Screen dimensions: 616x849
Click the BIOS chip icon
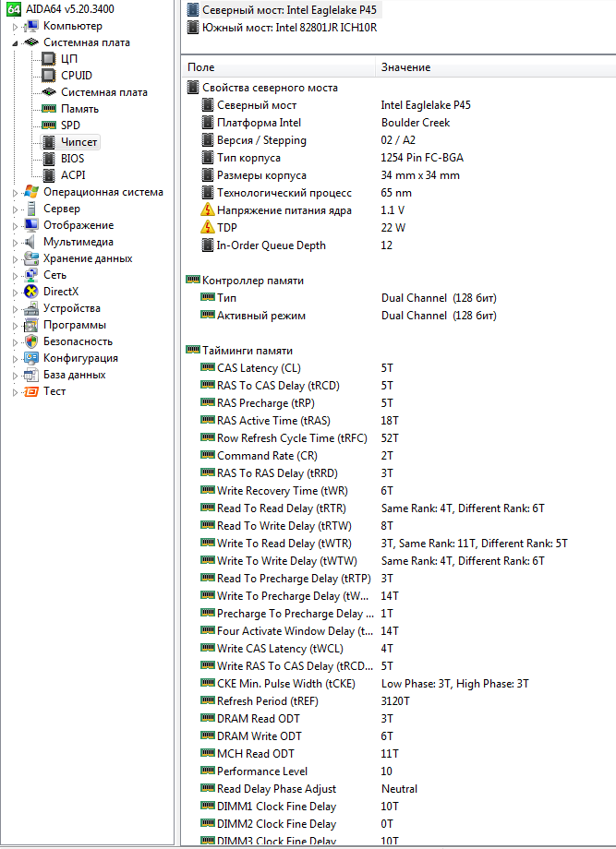[49, 159]
